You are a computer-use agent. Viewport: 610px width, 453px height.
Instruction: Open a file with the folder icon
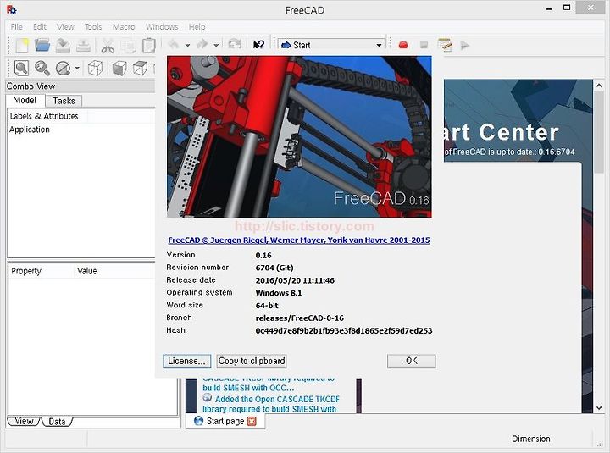42,45
